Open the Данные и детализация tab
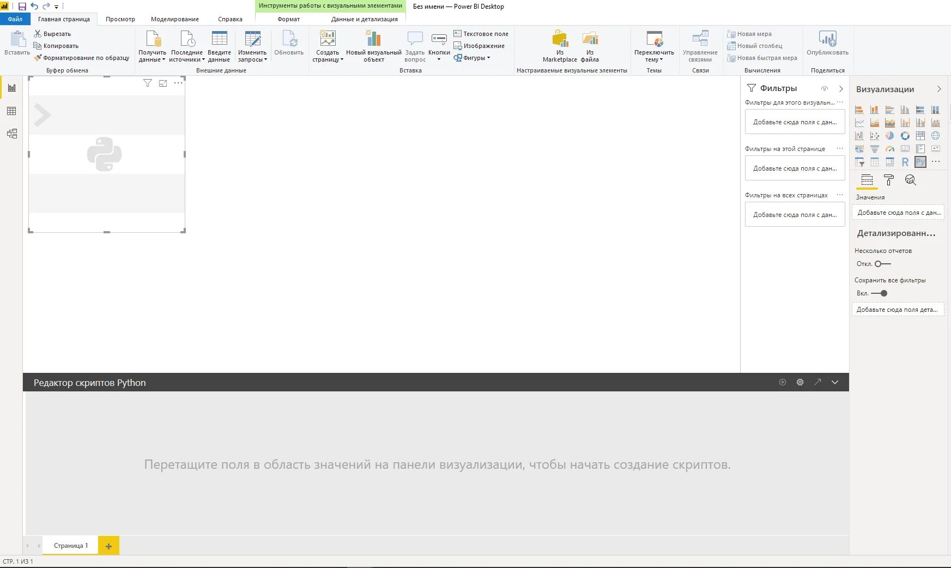This screenshot has width=951, height=568. click(365, 19)
